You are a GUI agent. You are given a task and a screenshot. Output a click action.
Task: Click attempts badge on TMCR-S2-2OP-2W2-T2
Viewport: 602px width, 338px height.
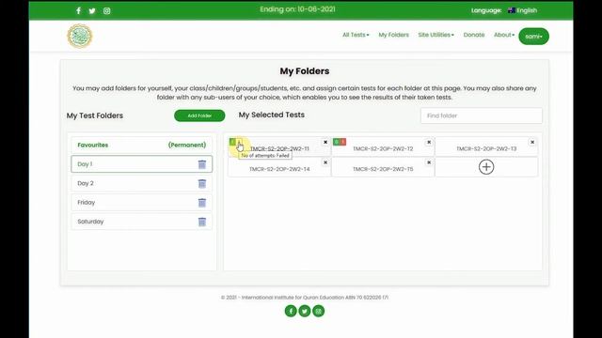point(340,142)
